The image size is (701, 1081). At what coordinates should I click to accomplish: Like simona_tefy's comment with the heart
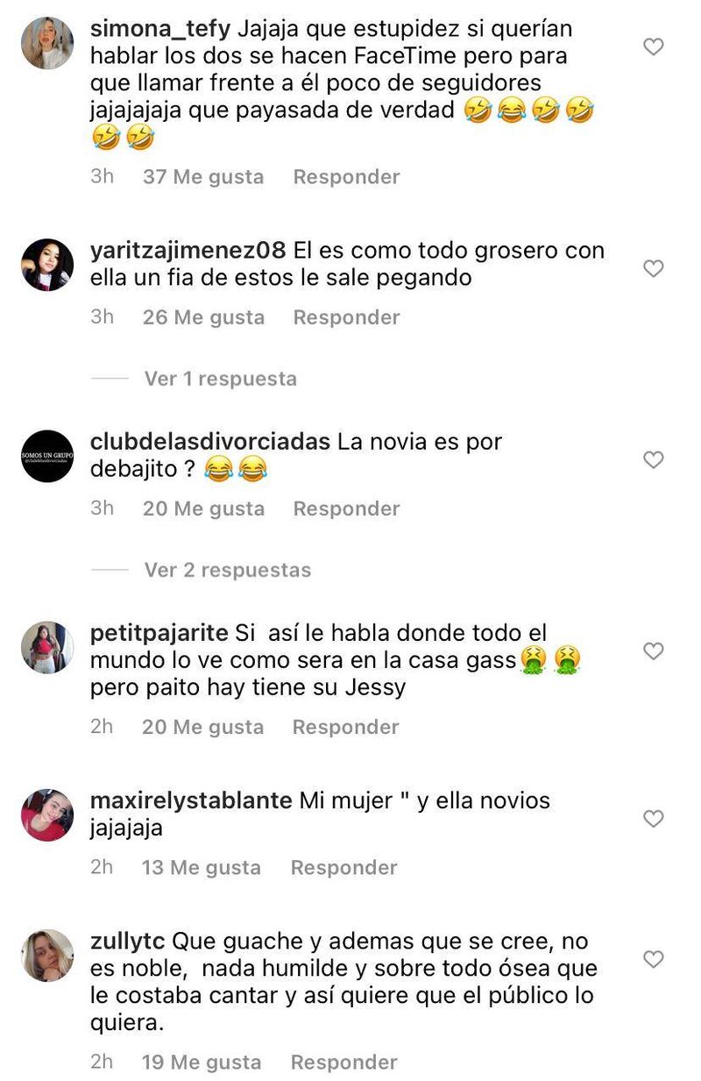click(x=654, y=46)
